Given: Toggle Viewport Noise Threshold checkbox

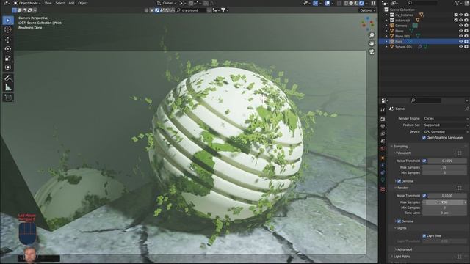Looking at the screenshot, I should click(424, 161).
